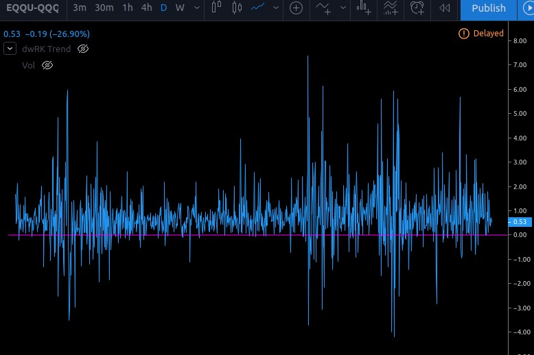This screenshot has height=355, width=534.
Task: Expand the chart style dropdown arrow
Action: click(276, 8)
